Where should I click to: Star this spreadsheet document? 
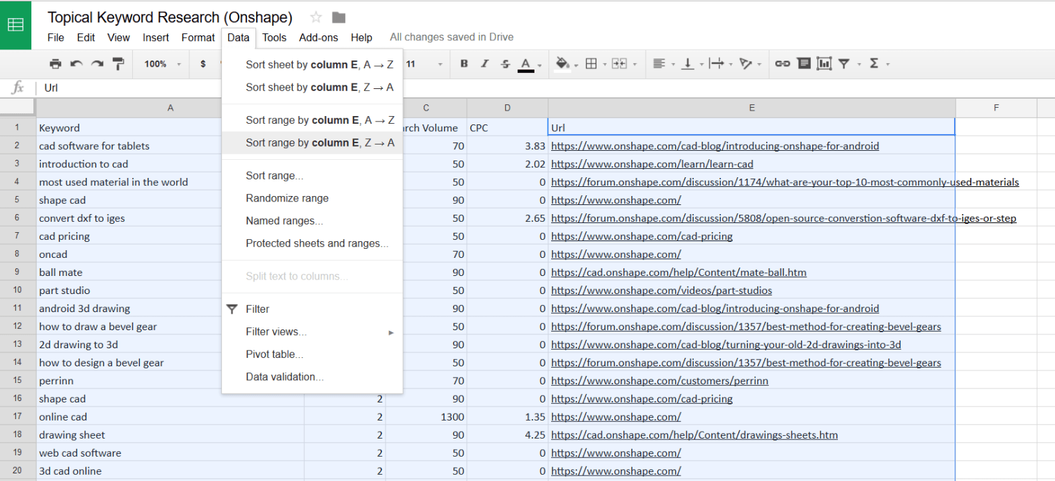point(316,17)
